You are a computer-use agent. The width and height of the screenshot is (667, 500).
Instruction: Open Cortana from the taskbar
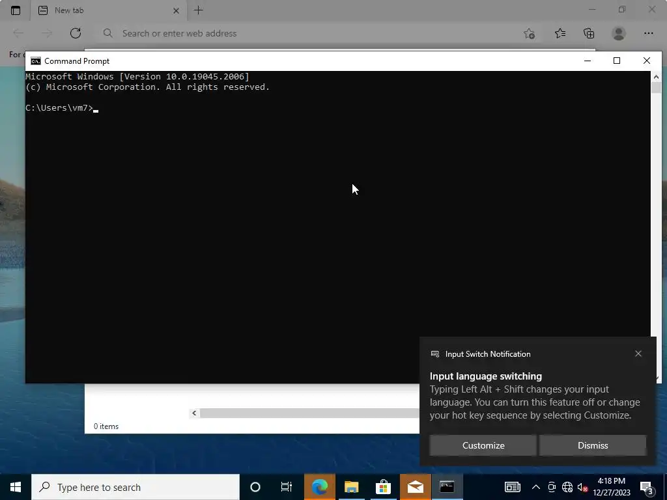click(x=255, y=487)
